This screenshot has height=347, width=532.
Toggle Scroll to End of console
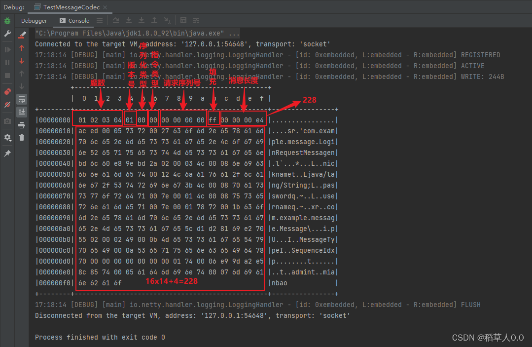click(x=22, y=112)
